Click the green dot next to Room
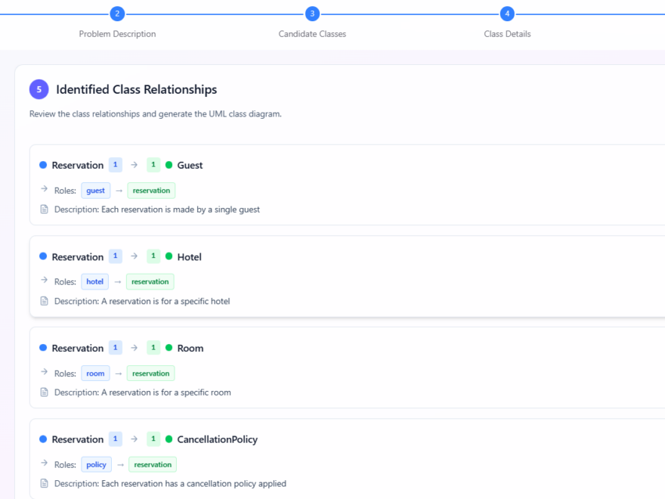Viewport: 665px width, 499px height. 169,348
